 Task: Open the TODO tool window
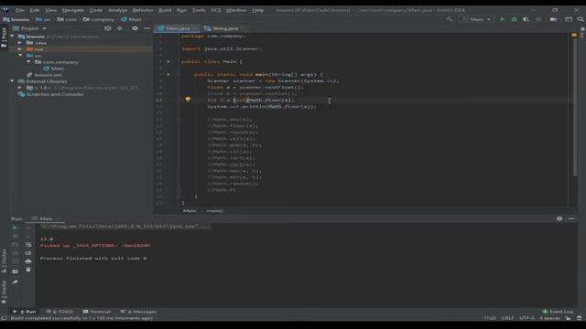[x=60, y=312]
